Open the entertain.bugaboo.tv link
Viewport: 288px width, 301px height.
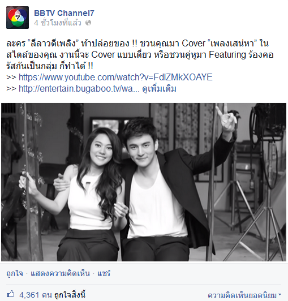pos(79,89)
